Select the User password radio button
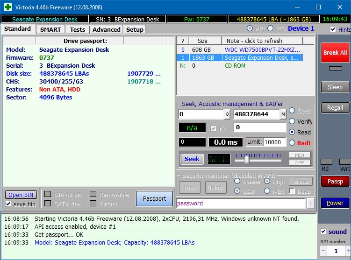Image resolution: width=351 pixels, height=260 pixels. tap(237, 191)
